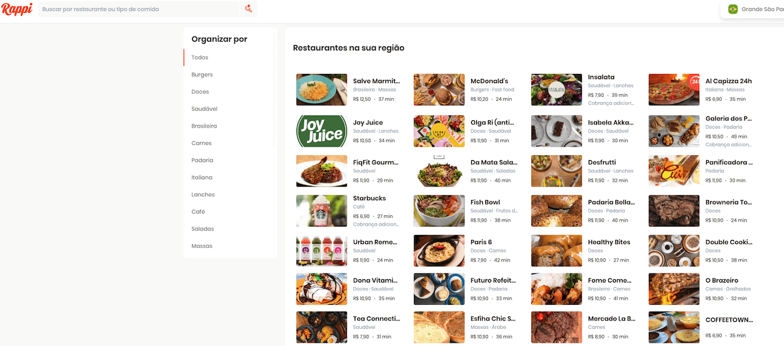Click the Starbucks restaurant name
Image resolution: width=784 pixels, height=346 pixels.
[369, 198]
